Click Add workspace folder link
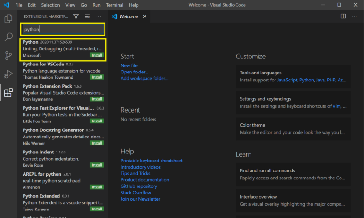 145,79
